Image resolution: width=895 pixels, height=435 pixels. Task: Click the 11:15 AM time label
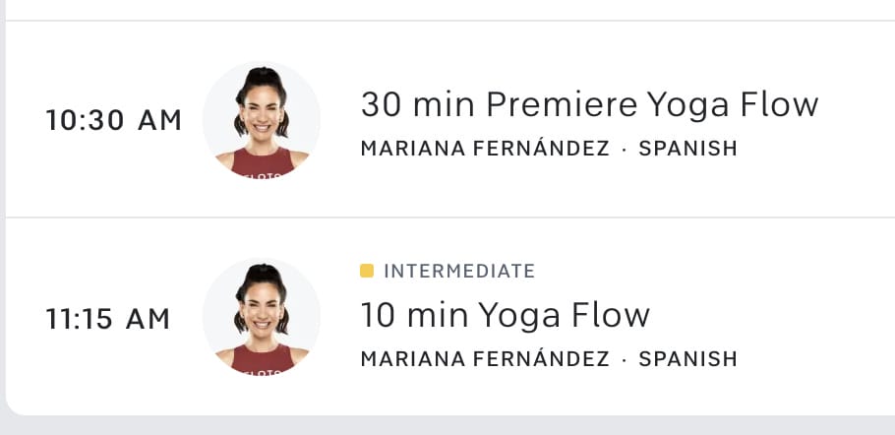pos(108,318)
